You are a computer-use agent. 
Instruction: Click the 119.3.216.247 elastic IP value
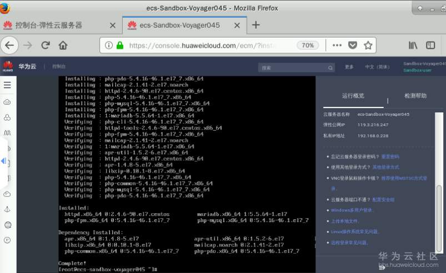click(373, 125)
